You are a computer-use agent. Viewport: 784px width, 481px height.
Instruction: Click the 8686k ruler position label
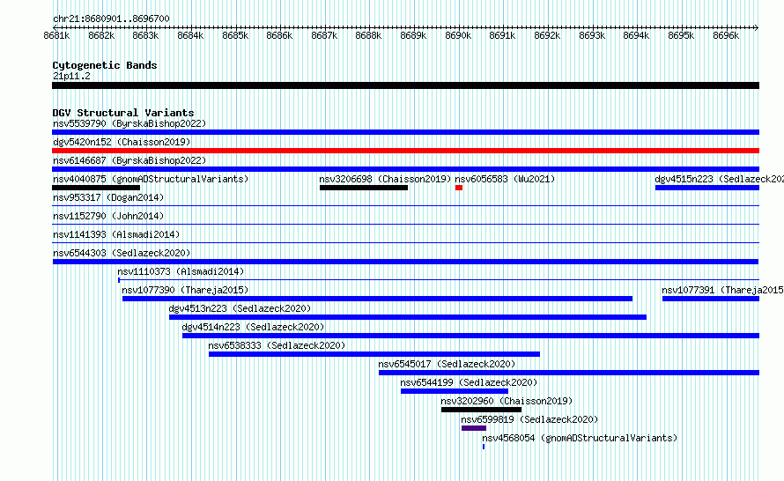(x=279, y=35)
